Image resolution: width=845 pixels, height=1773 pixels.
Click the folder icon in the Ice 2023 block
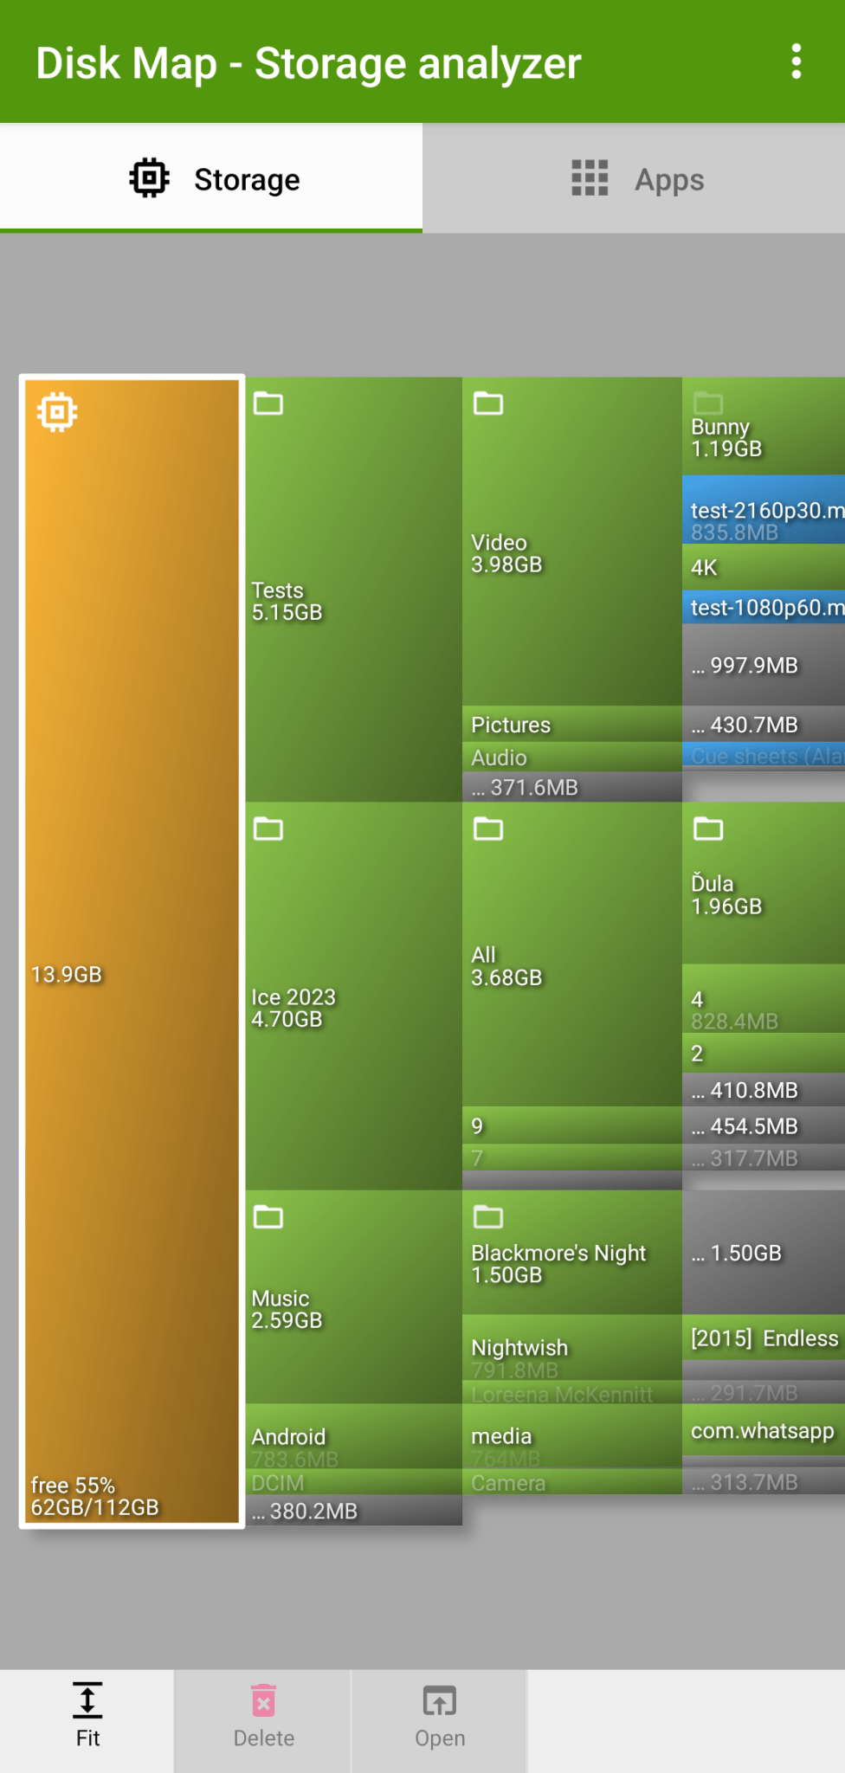click(268, 829)
